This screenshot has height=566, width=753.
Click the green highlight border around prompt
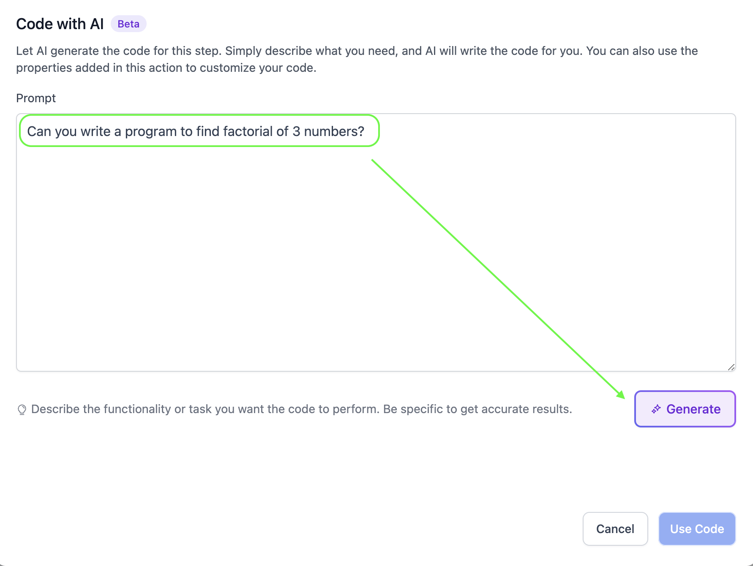[x=199, y=115]
